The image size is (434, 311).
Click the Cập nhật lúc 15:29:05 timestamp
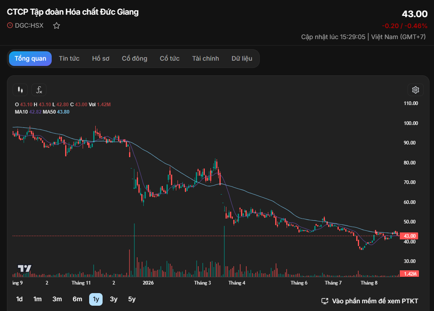[333, 37]
